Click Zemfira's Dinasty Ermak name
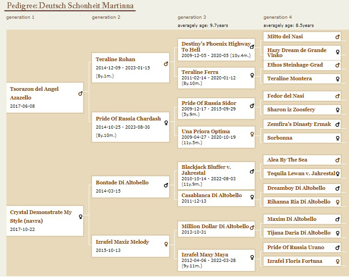Viewport: 349px width, 277px height. [299, 124]
